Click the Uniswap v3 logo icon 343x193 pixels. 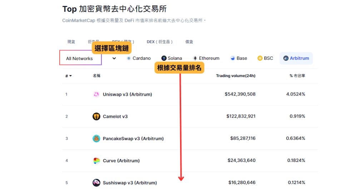96,94
